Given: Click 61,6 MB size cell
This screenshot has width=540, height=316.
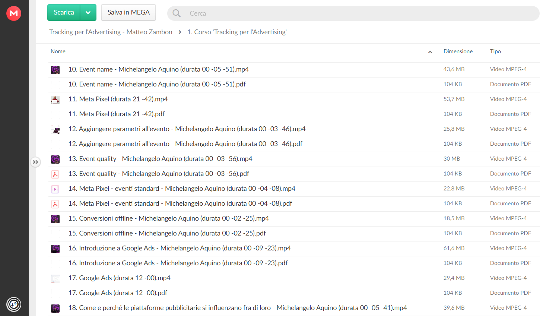Looking at the screenshot, I should pos(454,248).
